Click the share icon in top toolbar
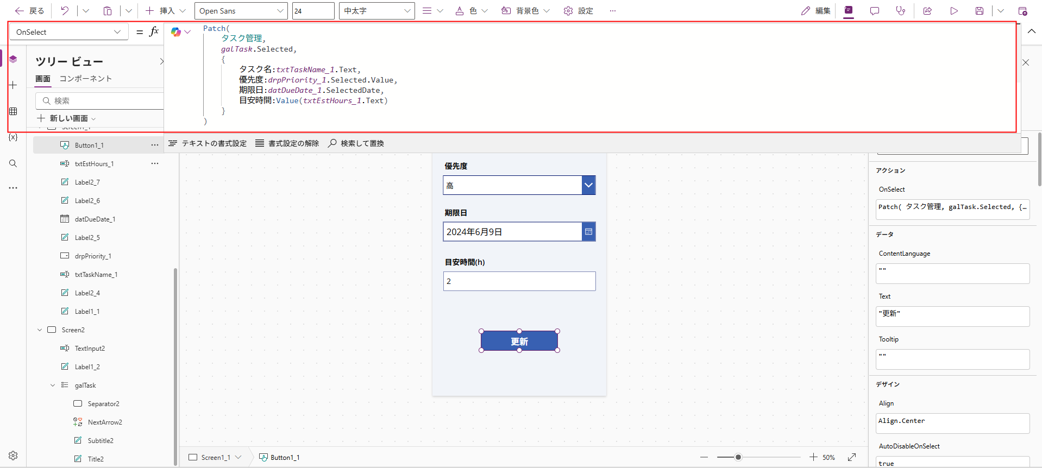1042x468 pixels. click(927, 11)
